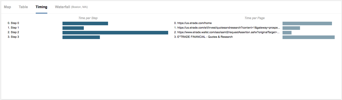
Task: Click the Step 0 timing bar
Action: (x=85, y=23)
